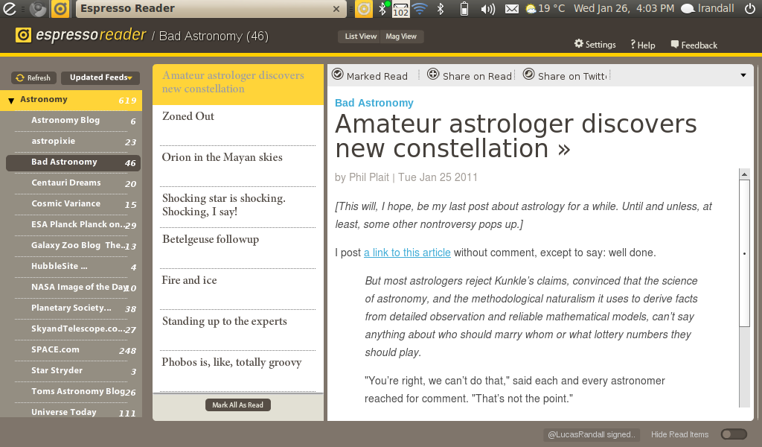The width and height of the screenshot is (762, 447).
Task: Switch to List View
Action: [361, 37]
